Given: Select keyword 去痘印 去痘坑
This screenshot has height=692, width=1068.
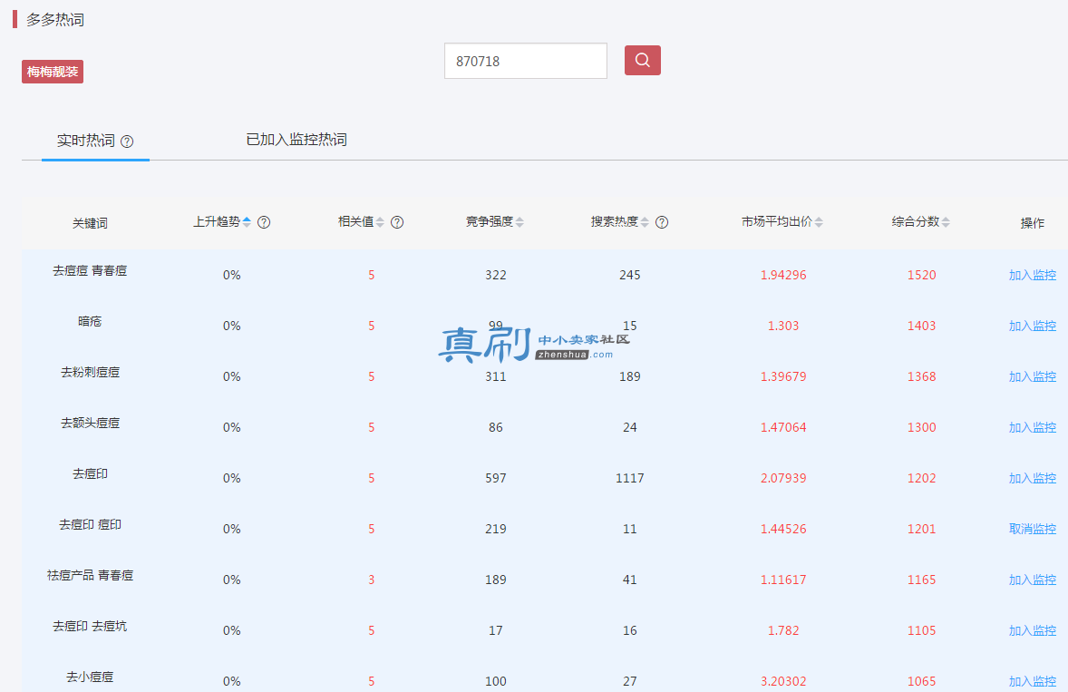Looking at the screenshot, I should point(90,626).
